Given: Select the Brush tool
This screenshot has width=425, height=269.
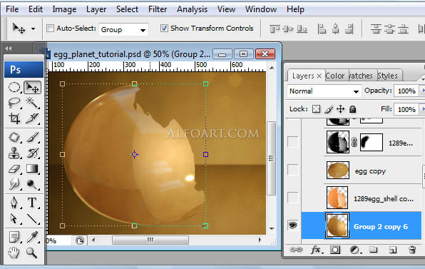Looking at the screenshot, I should 33,137.
